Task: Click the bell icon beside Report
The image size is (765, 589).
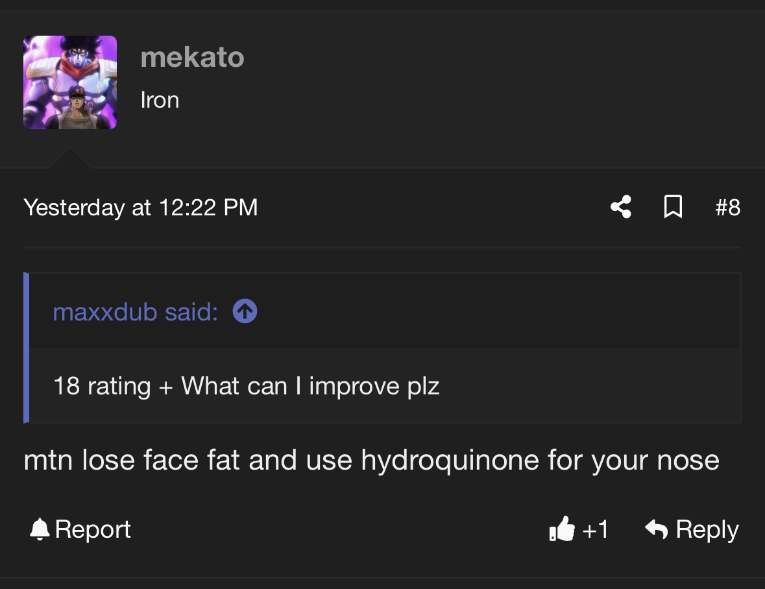Action: (x=40, y=529)
